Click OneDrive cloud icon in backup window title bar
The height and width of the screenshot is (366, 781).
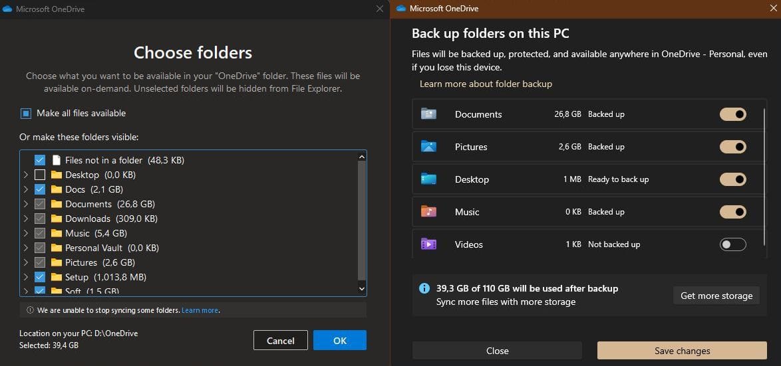click(x=401, y=9)
